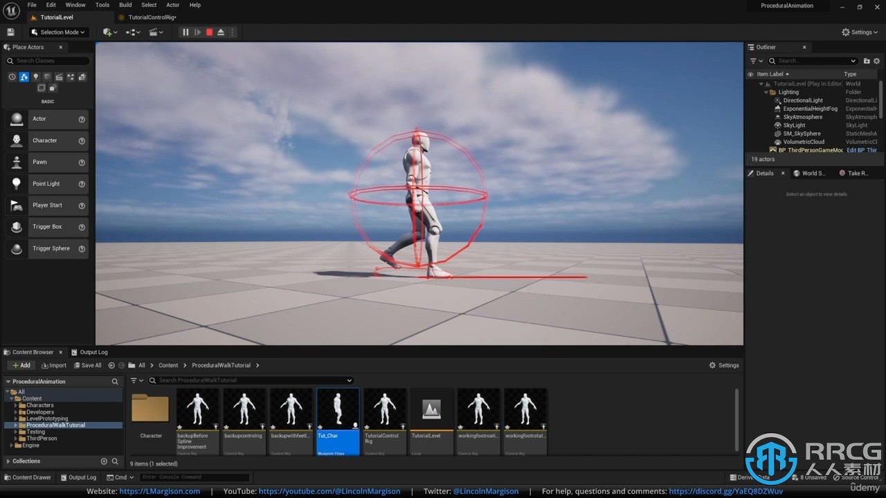Screen dimensions: 886x498
Task: Open the Selection Mode dropdown
Action: click(59, 32)
